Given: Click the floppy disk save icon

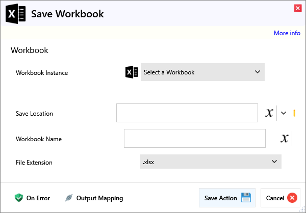Looking at the screenshot, I should [x=246, y=198].
